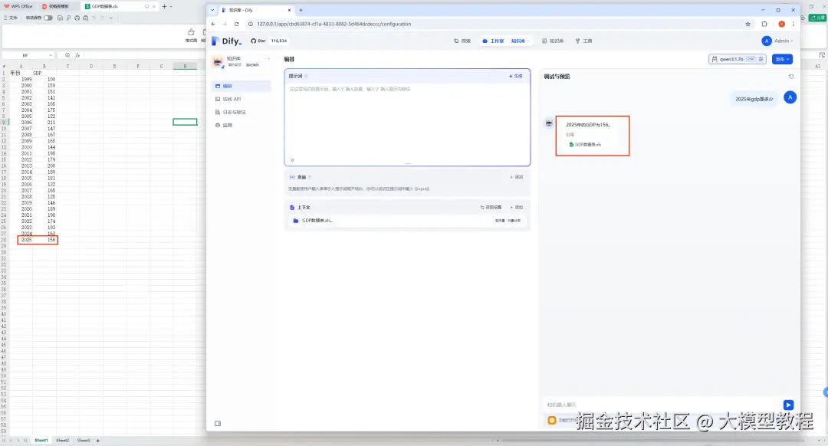The image size is (828, 446).
Task: Click the GDP数据表.xls citation in the answer
Action: click(x=584, y=145)
